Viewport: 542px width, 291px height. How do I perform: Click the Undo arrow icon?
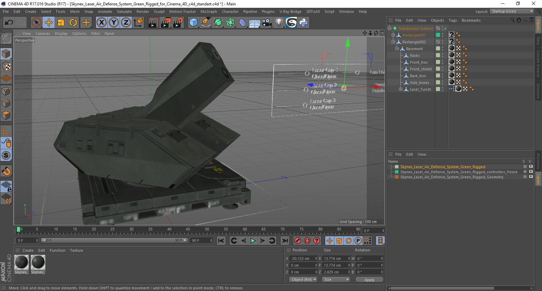(x=9, y=23)
